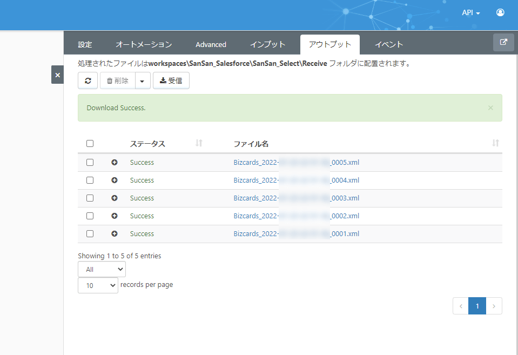Sort by the ファイル名 column arrows

(x=495, y=143)
